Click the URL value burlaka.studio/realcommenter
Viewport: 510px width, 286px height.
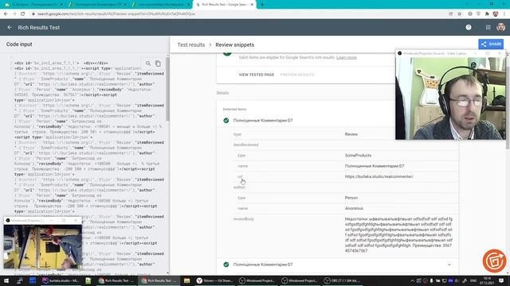pyautogui.click(x=379, y=176)
